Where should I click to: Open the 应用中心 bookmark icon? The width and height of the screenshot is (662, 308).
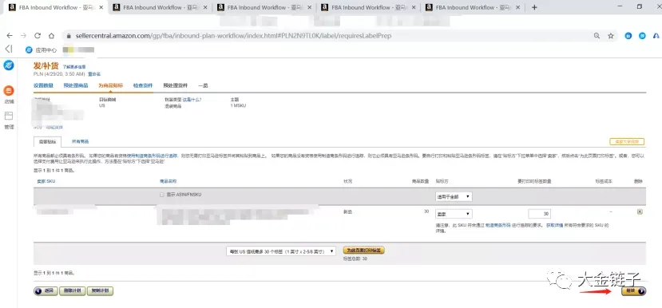[29, 49]
